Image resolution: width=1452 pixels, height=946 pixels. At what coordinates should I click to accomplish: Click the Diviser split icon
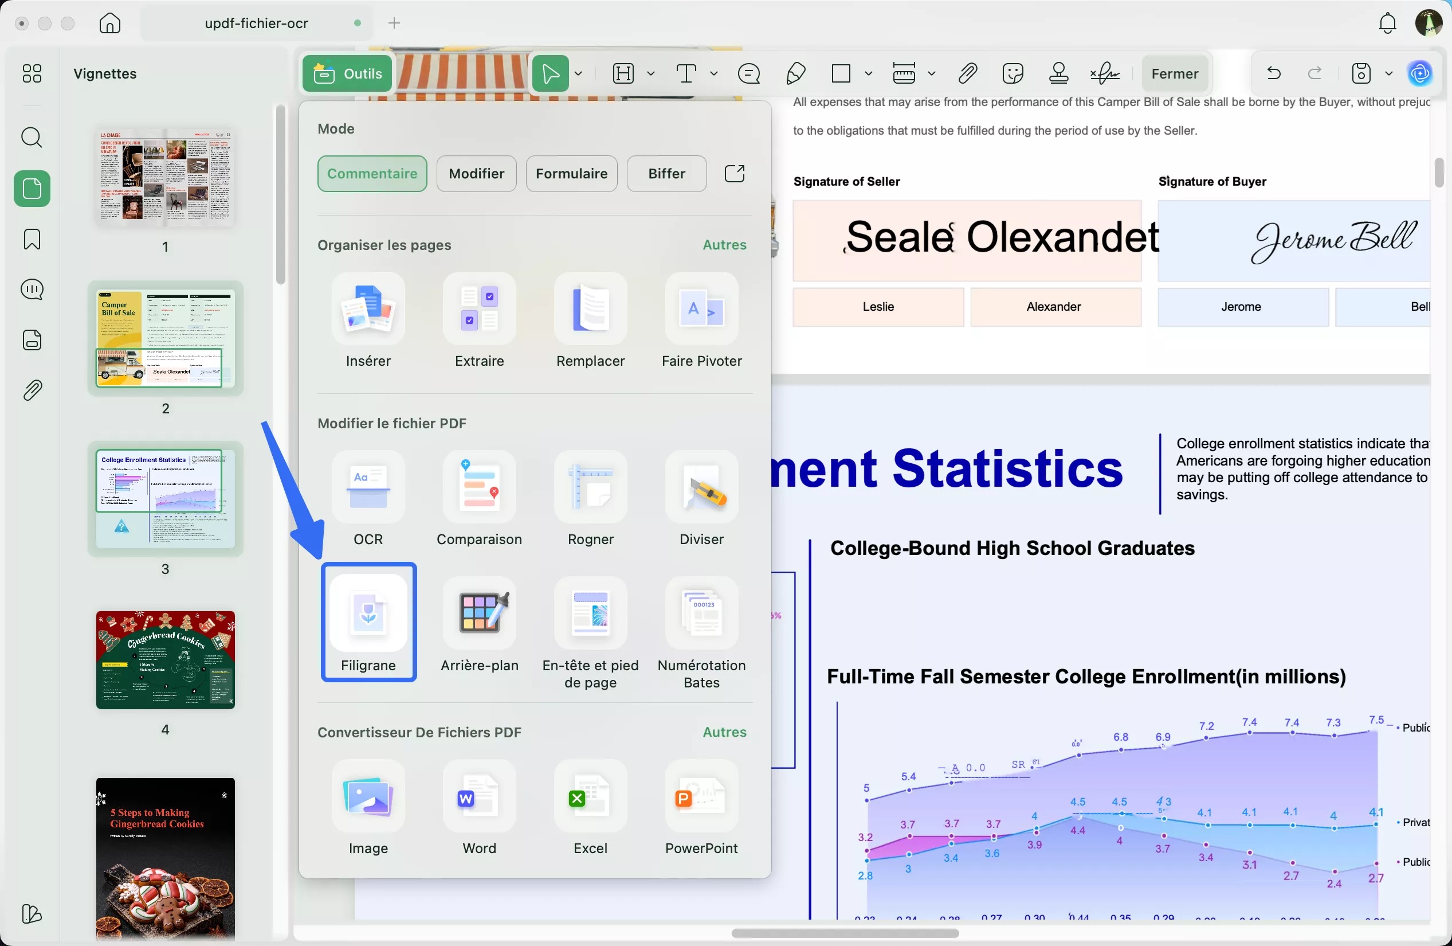pos(701,488)
